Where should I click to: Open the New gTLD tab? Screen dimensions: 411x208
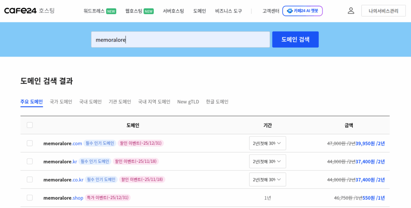(x=188, y=102)
